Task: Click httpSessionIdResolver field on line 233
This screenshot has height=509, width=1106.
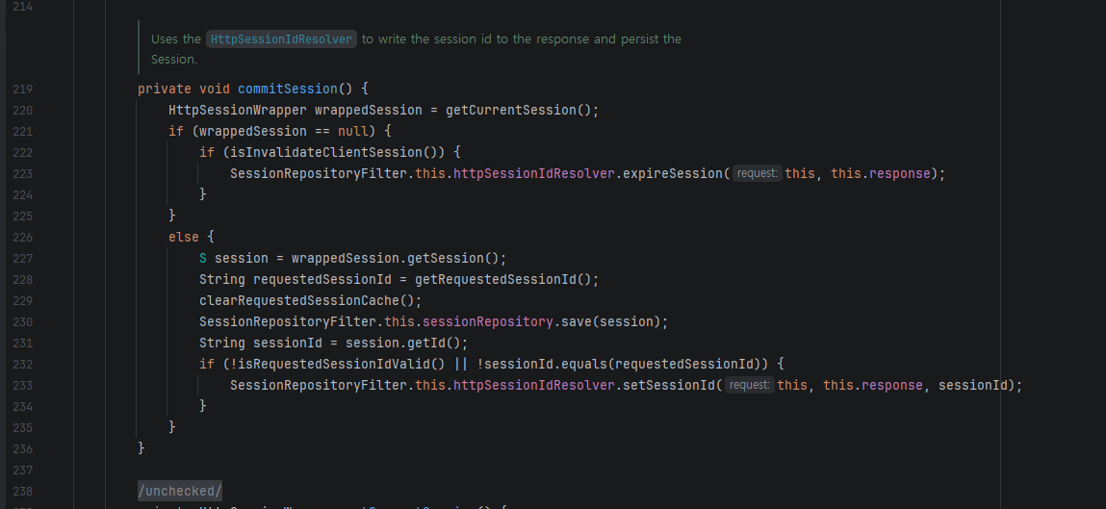Action: click(534, 385)
